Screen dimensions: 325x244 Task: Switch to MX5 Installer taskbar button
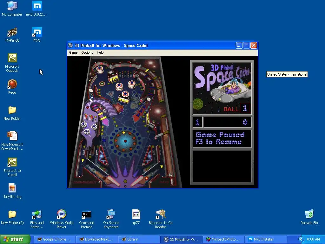click(266, 239)
